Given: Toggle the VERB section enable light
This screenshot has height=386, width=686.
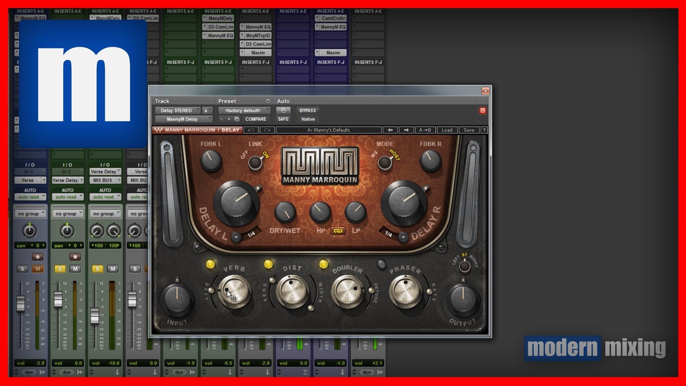Looking at the screenshot, I should pyautogui.click(x=210, y=264).
